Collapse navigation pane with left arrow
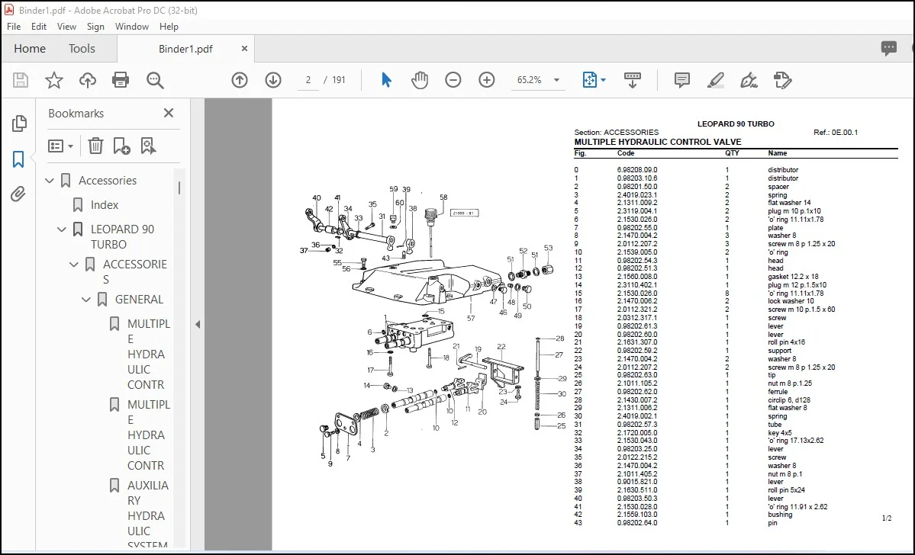 tap(197, 324)
